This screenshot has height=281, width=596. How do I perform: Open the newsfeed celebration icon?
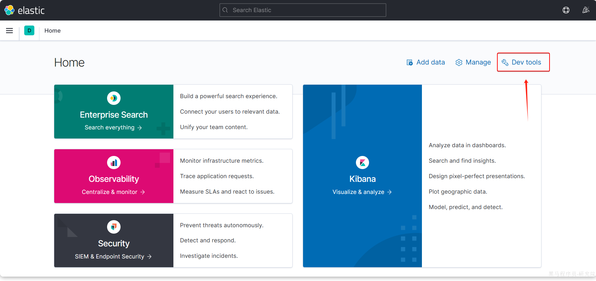pos(586,10)
